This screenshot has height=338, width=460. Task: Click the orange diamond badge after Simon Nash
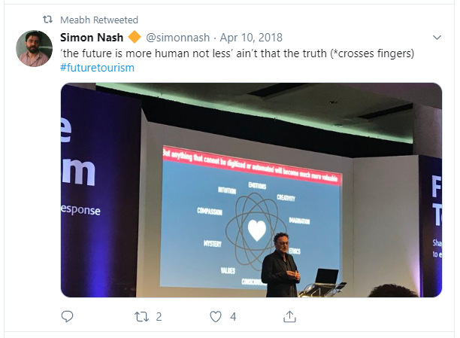click(134, 37)
